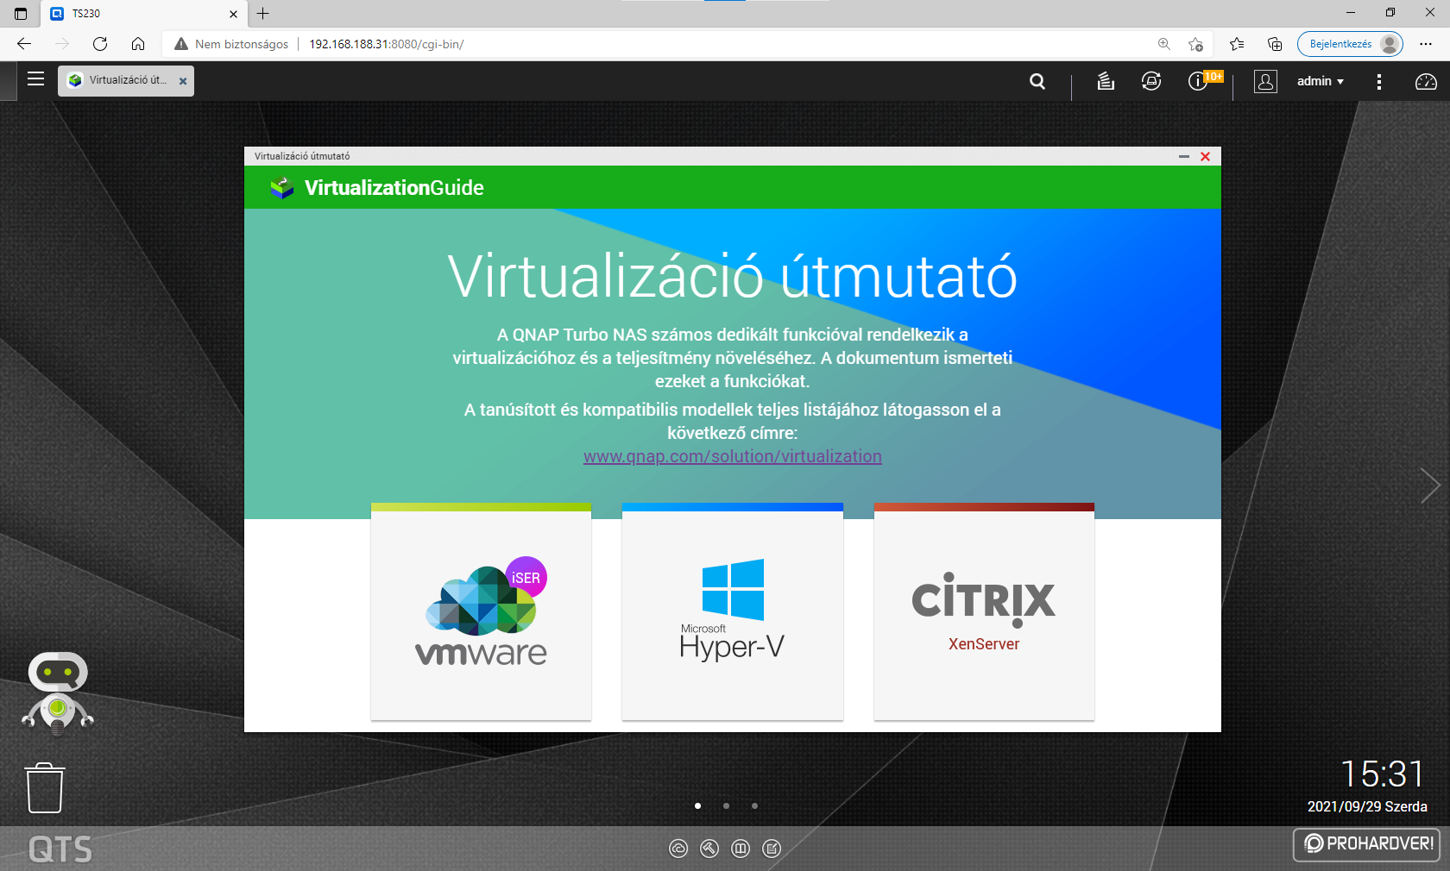Click the user profile icon beside admin
The height and width of the screenshot is (871, 1450).
(1265, 81)
